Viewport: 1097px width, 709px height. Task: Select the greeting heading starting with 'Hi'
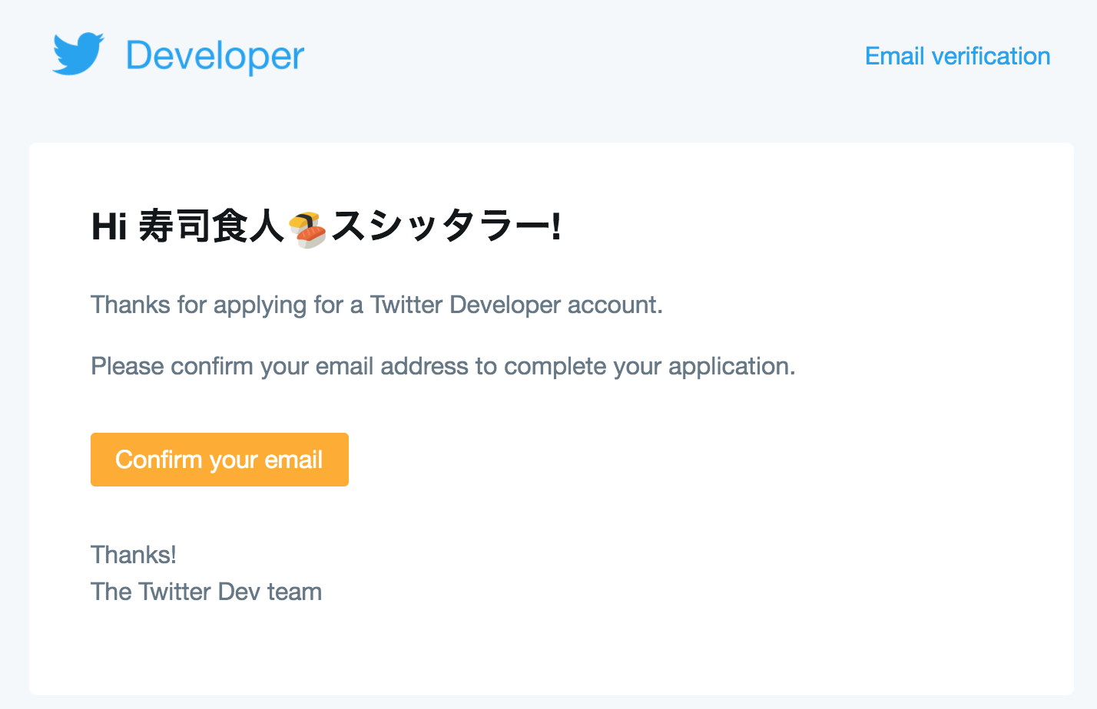click(326, 227)
